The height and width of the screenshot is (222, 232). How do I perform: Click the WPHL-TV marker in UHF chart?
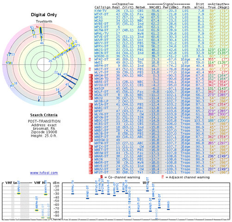[x=73, y=194]
